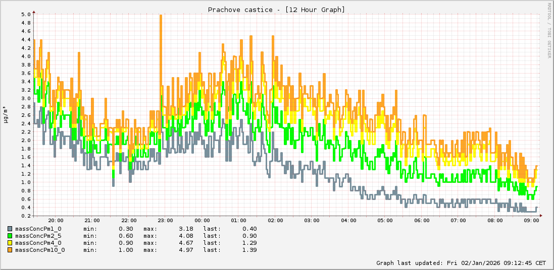Screen dimensions: 554x270
Task: Click the 'Graph last updated' timestamp text
Action: coord(461,263)
